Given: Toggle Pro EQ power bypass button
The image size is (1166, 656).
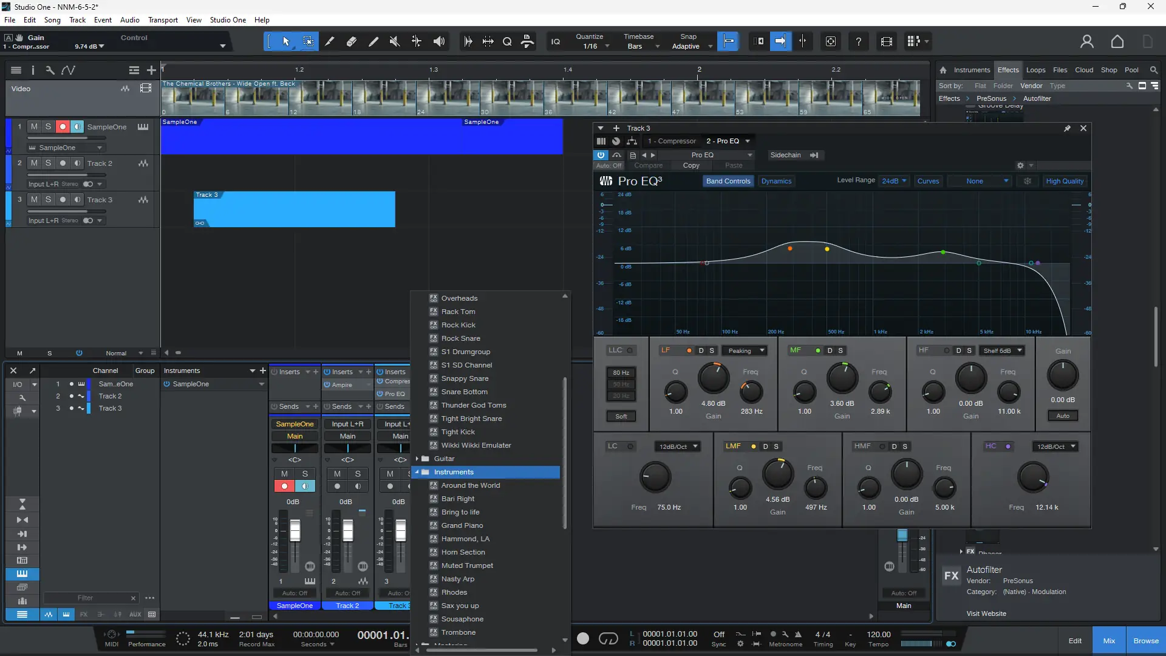Looking at the screenshot, I should (601, 155).
